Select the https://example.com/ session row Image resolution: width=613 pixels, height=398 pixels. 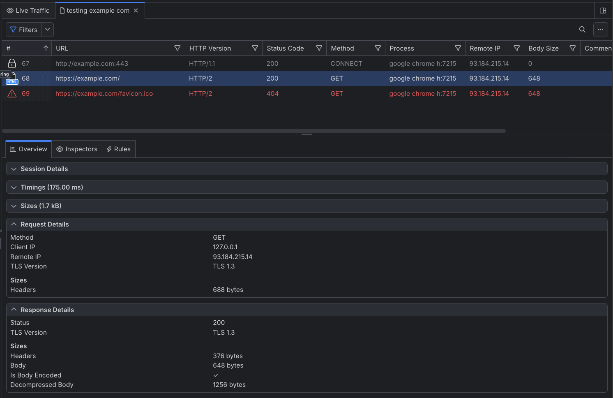coord(306,78)
